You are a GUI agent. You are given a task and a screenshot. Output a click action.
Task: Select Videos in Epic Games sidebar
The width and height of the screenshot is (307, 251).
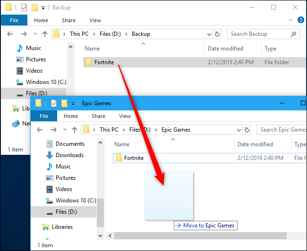coord(64,189)
